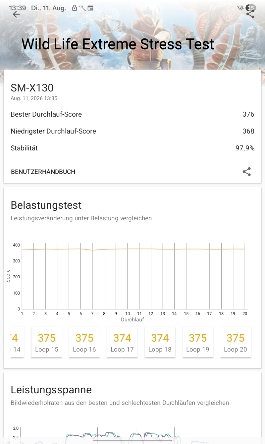This screenshot has height=444, width=265.
Task: Open the BENUTZERHANDBUCH link
Action: click(43, 172)
